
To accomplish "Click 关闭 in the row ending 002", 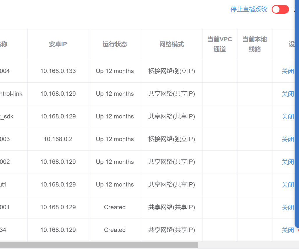I will (288, 162).
